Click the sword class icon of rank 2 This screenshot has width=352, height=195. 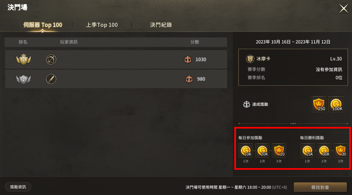(51, 79)
